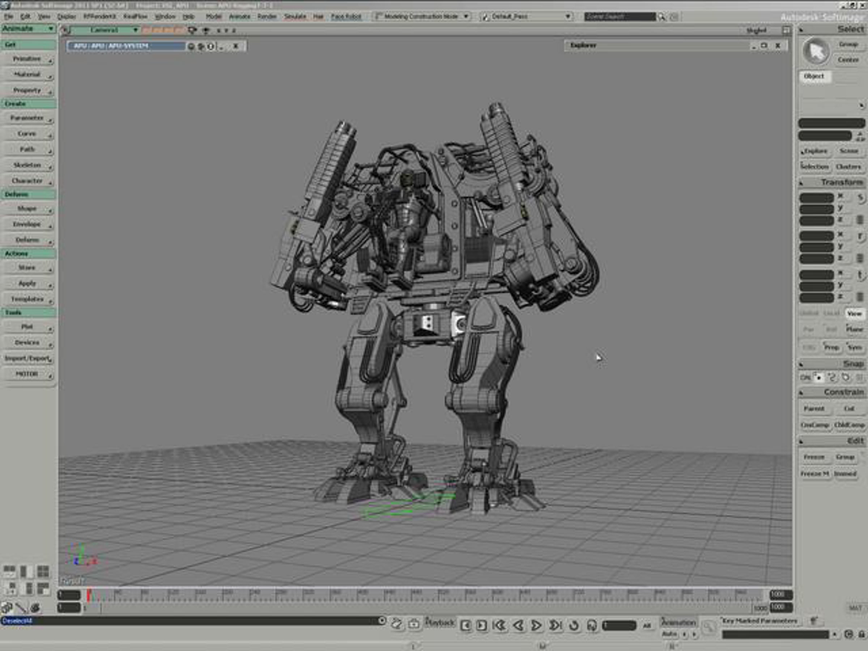The height and width of the screenshot is (651, 868).
Task: Open the Primitive menu button
Action: [x=28, y=59]
